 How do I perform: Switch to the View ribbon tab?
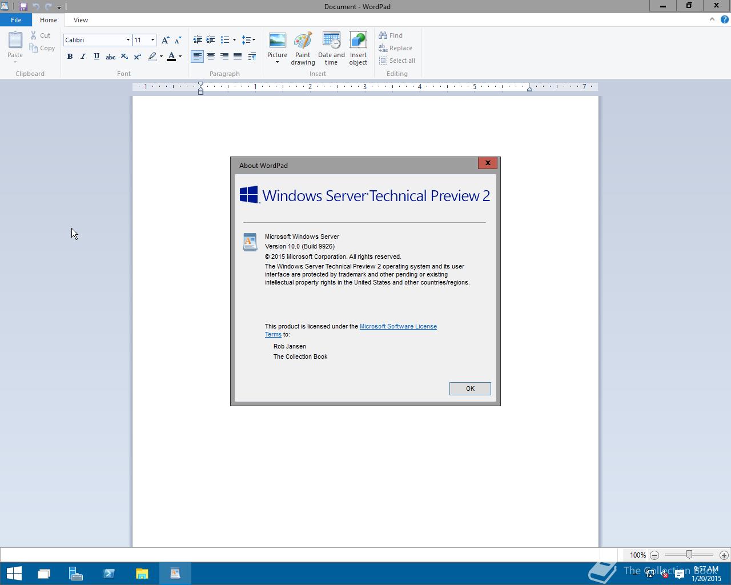pyautogui.click(x=81, y=20)
